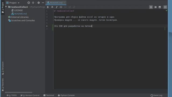Toggle auto-scroll preview button
Image resolution: width=172 pixels, height=97 pixels.
pos(165,7)
